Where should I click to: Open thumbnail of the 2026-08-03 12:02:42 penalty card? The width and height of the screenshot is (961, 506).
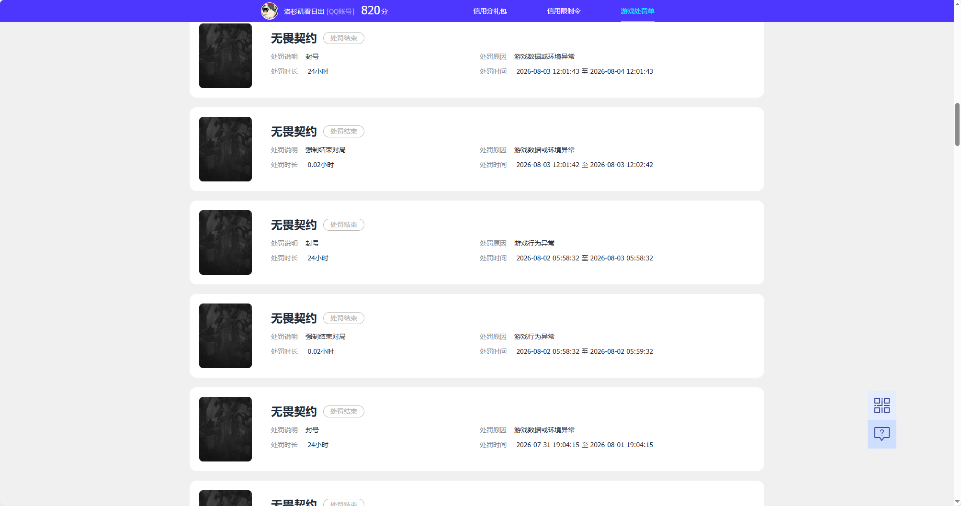click(x=226, y=149)
